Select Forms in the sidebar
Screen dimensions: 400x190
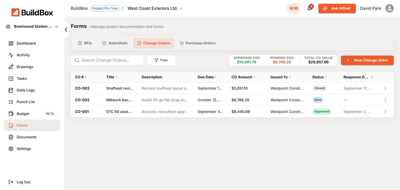coord(32,126)
